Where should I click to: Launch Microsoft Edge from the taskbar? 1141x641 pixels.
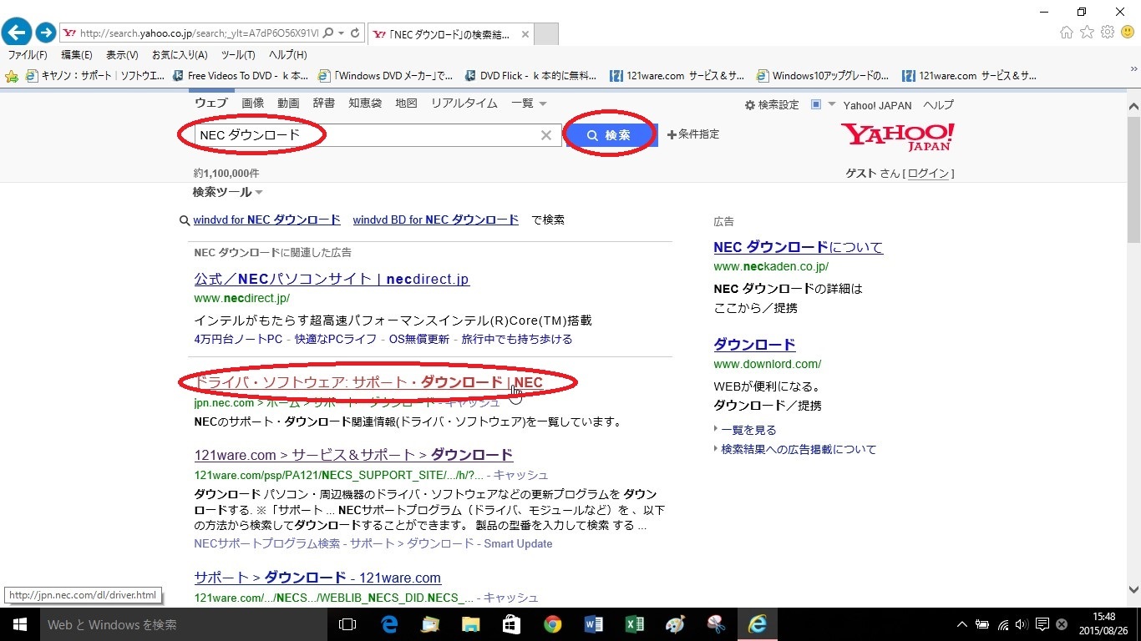point(388,624)
